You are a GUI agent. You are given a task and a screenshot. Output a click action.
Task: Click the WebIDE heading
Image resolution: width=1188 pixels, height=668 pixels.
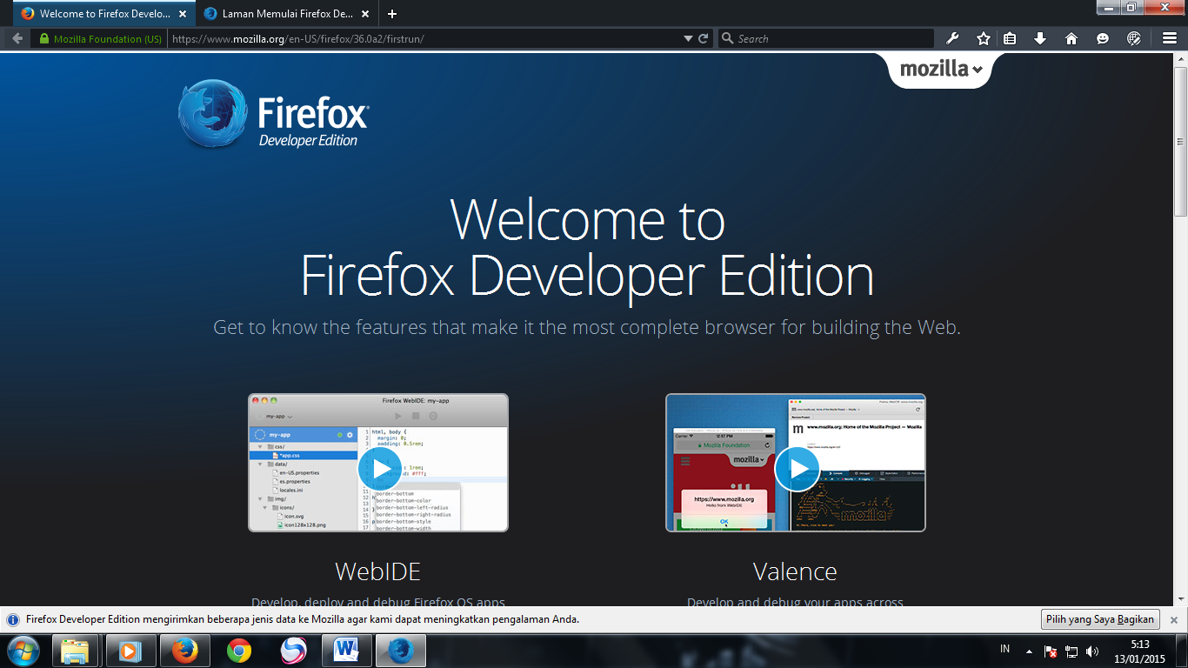378,571
